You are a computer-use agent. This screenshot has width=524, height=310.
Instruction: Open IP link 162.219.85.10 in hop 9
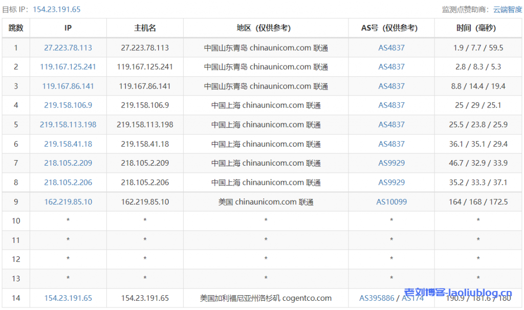pyautogui.click(x=68, y=202)
